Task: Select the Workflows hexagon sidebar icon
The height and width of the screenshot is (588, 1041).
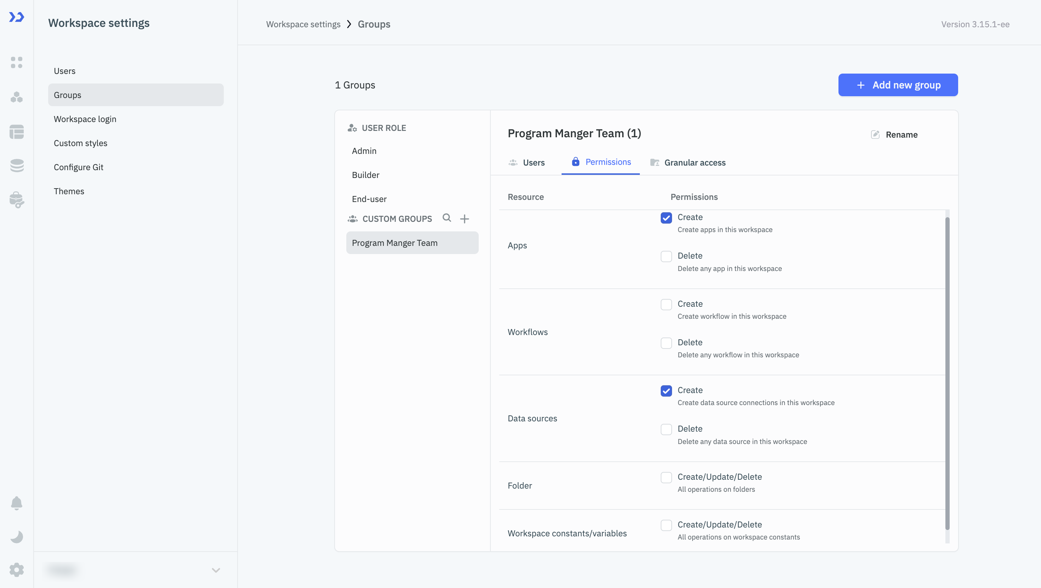Action: [17, 97]
